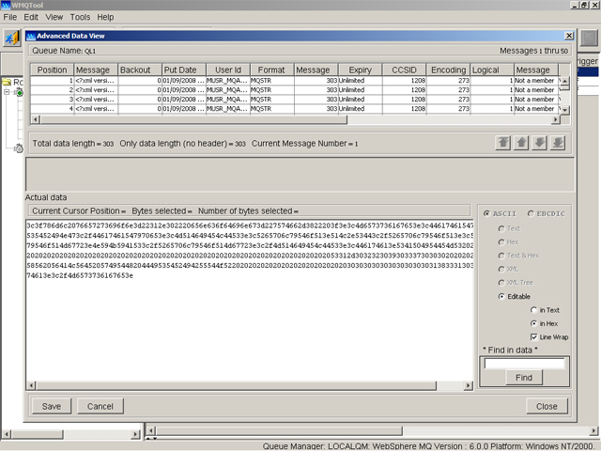Select message row at position 4
The width and height of the screenshot is (601, 451).
coord(295,109)
